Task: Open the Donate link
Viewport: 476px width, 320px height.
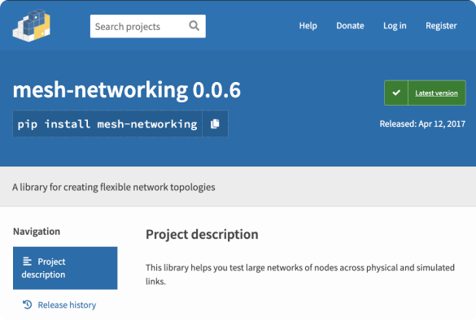Action: pos(350,26)
